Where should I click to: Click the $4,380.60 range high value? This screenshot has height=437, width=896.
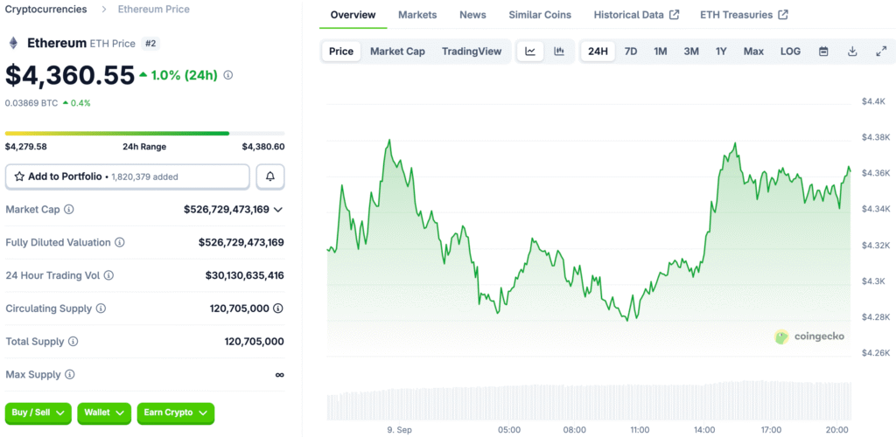pos(263,147)
